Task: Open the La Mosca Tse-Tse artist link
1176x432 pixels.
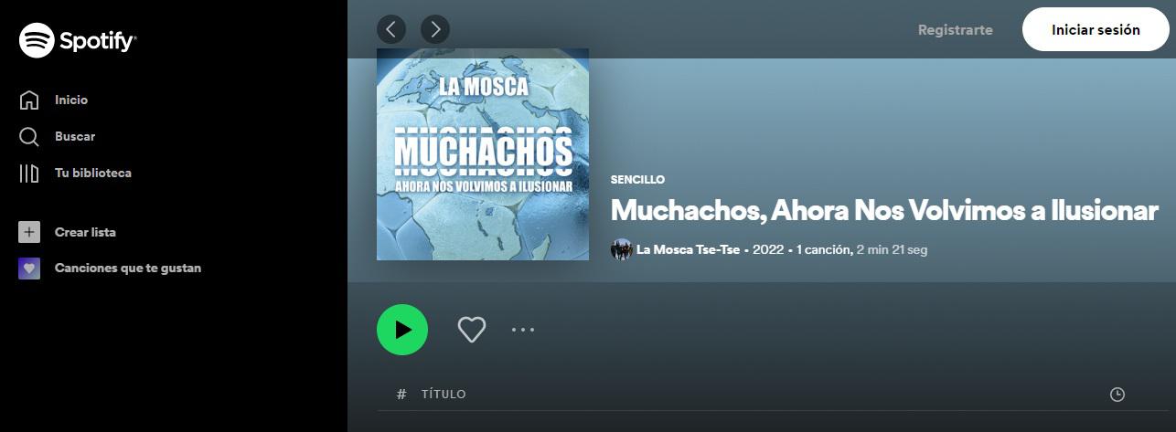Action: 688,249
